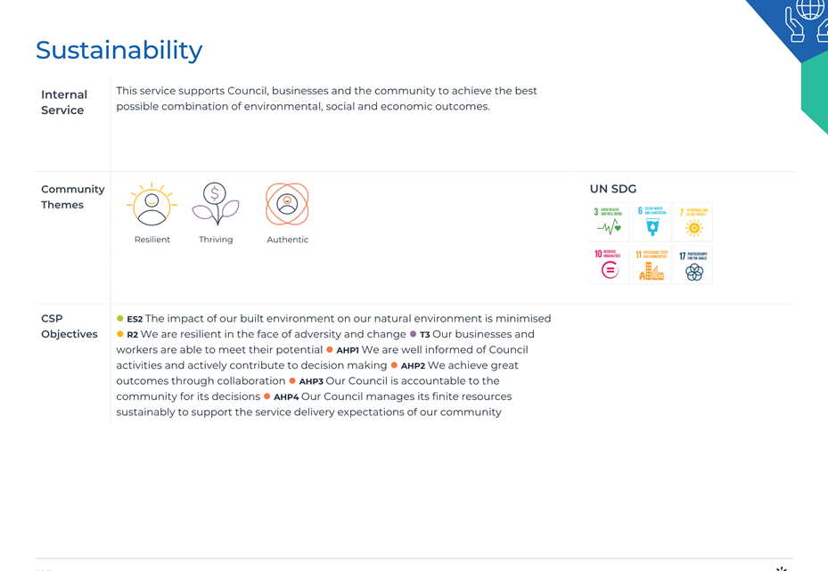Click the Authentic theme icon
This screenshot has height=571, width=828.
[287, 204]
